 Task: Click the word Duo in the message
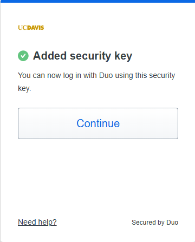click(x=106, y=75)
